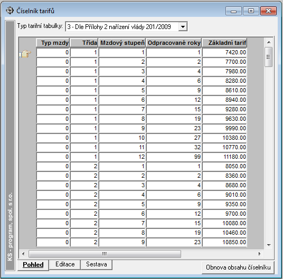Click Mzdový stupeň 9 in the 10850.00 row

pos(122,242)
